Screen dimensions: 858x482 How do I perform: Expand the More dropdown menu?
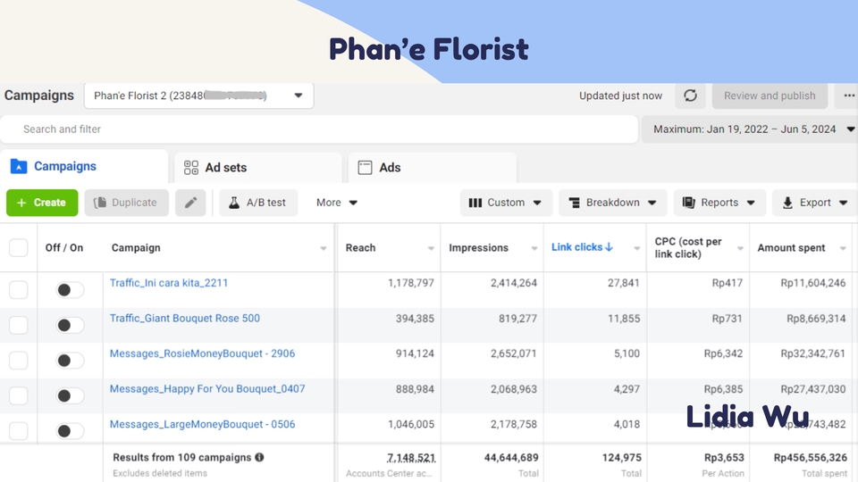[337, 203]
